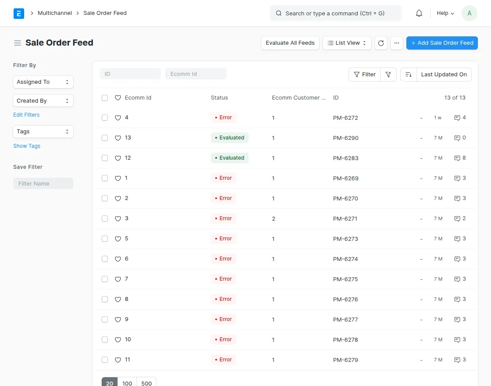Click the ID filter input field
The width and height of the screenshot is (491, 386).
tap(130, 74)
